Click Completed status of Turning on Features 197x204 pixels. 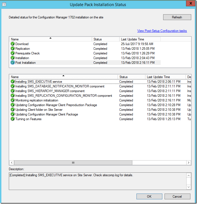click(x=126, y=119)
